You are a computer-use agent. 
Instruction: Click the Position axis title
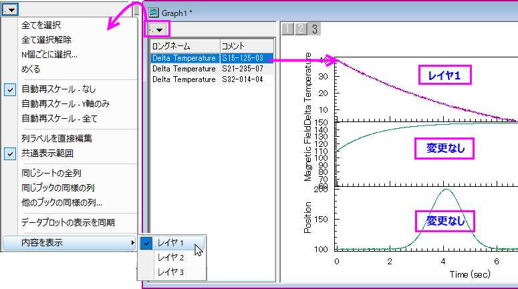[x=307, y=218]
